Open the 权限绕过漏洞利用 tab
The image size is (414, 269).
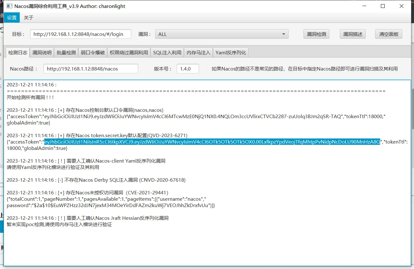point(129,52)
